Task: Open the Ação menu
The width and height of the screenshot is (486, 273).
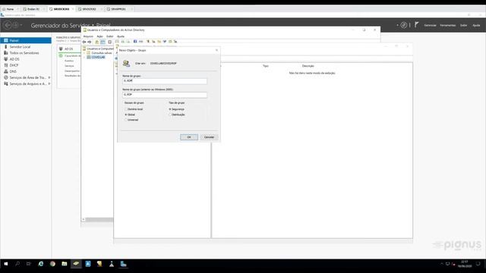Action: click(99, 36)
